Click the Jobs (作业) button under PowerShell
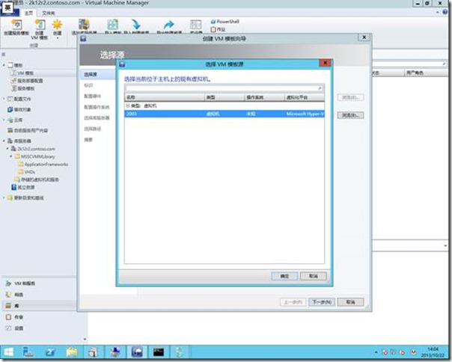 (x=219, y=29)
